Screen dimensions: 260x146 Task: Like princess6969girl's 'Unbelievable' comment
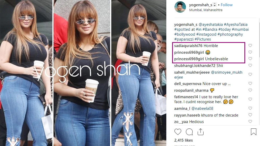[x=250, y=59]
